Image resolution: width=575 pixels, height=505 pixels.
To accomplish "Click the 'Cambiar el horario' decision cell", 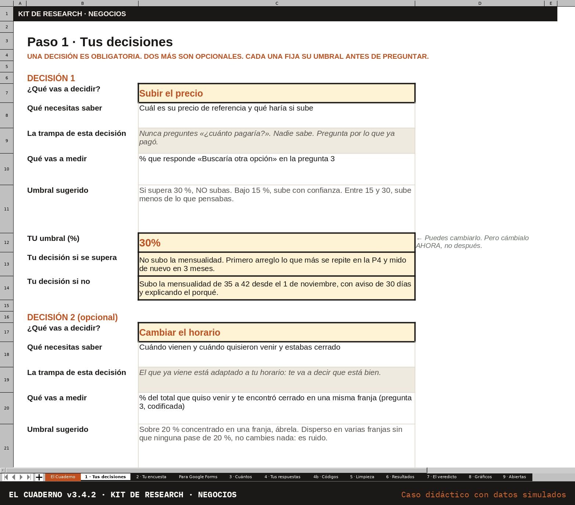I will pyautogui.click(x=277, y=332).
